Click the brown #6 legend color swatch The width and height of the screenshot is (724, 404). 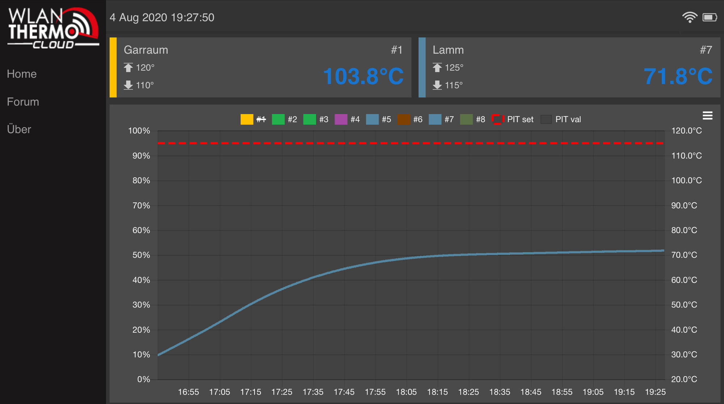[x=404, y=119]
